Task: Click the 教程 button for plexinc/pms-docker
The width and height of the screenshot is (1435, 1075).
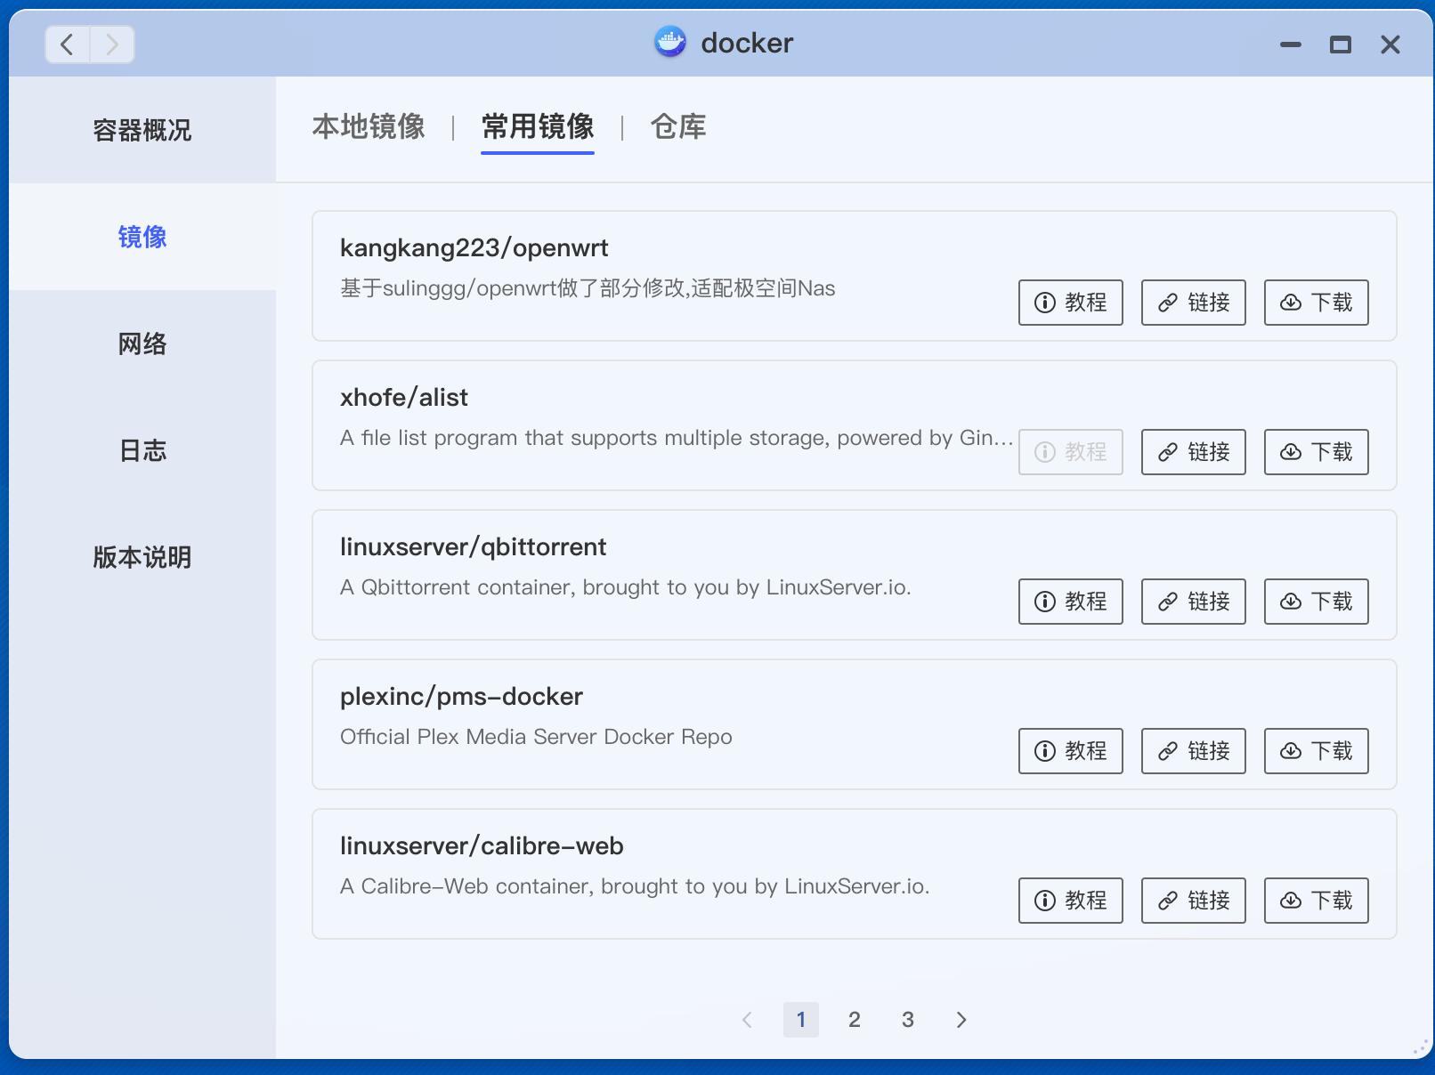Action: pyautogui.click(x=1071, y=751)
